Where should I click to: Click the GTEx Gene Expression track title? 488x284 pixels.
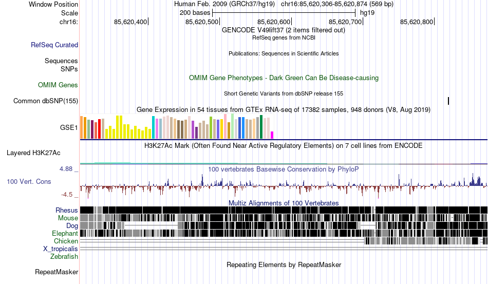(x=284, y=110)
